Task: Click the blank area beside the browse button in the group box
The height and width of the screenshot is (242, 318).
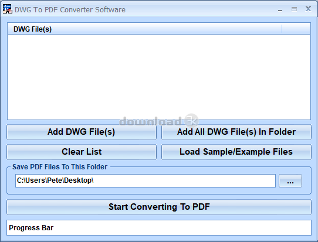Action: pos(306,181)
